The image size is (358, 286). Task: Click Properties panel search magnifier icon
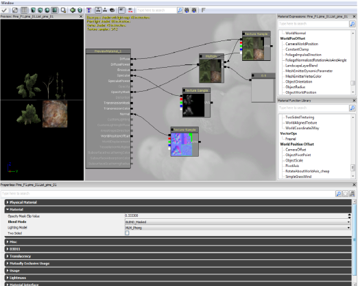pos(339,194)
